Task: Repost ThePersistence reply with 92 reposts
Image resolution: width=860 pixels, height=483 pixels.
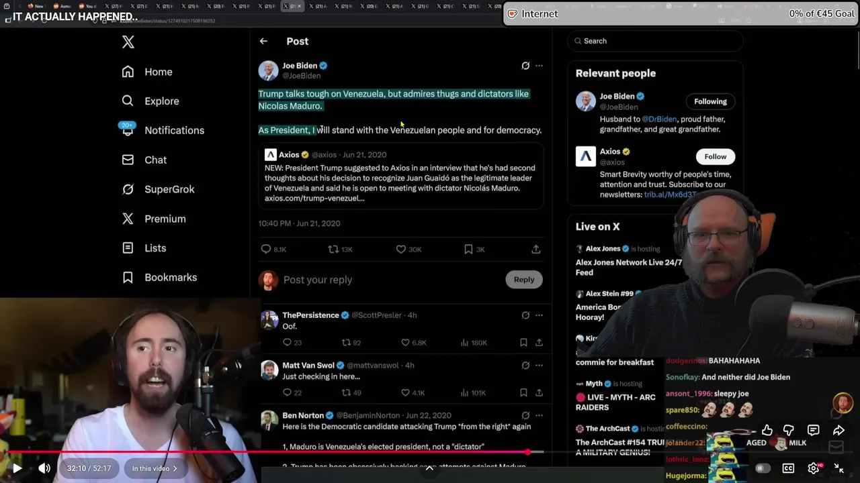Action: pos(347,343)
